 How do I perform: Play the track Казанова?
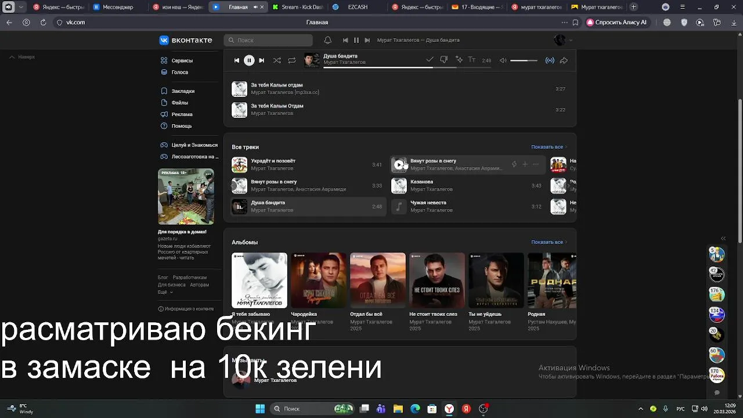click(399, 186)
